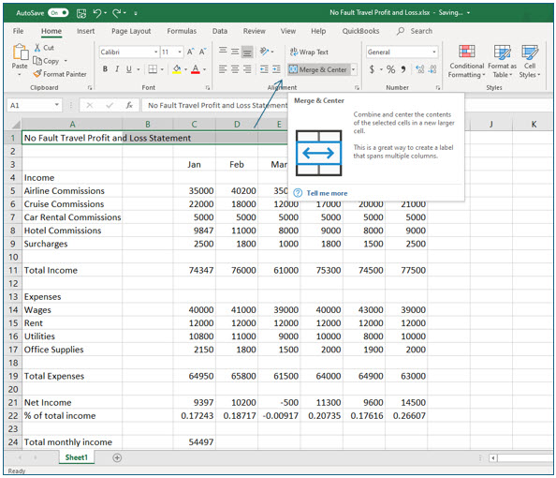Screen dimensions: 556x478
Task: Click the Align Right icon
Action: pos(247,69)
